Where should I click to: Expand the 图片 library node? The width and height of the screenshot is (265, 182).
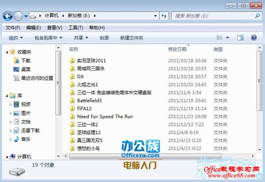pos(11,114)
